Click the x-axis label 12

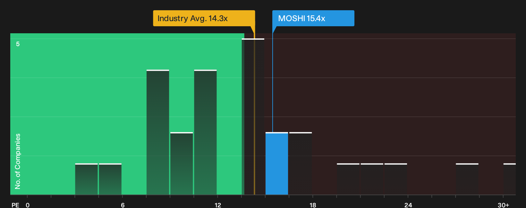[218, 205]
